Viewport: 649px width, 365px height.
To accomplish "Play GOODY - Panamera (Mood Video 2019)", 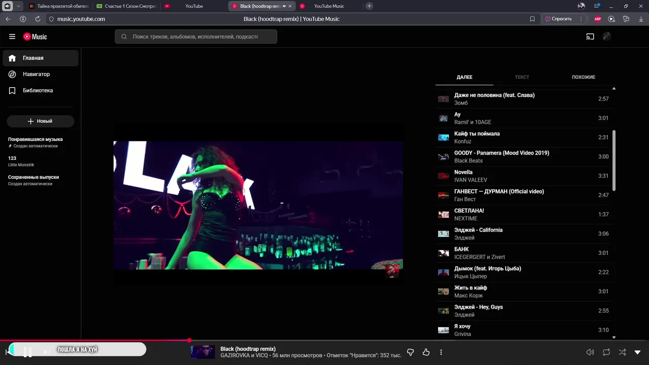I will coord(523,157).
